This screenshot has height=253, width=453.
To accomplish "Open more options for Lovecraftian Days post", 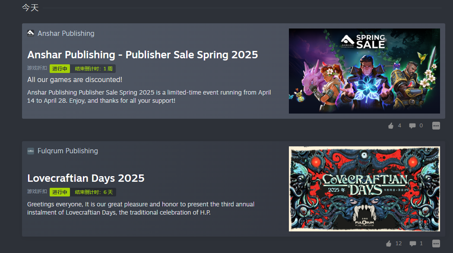I will pos(436,244).
